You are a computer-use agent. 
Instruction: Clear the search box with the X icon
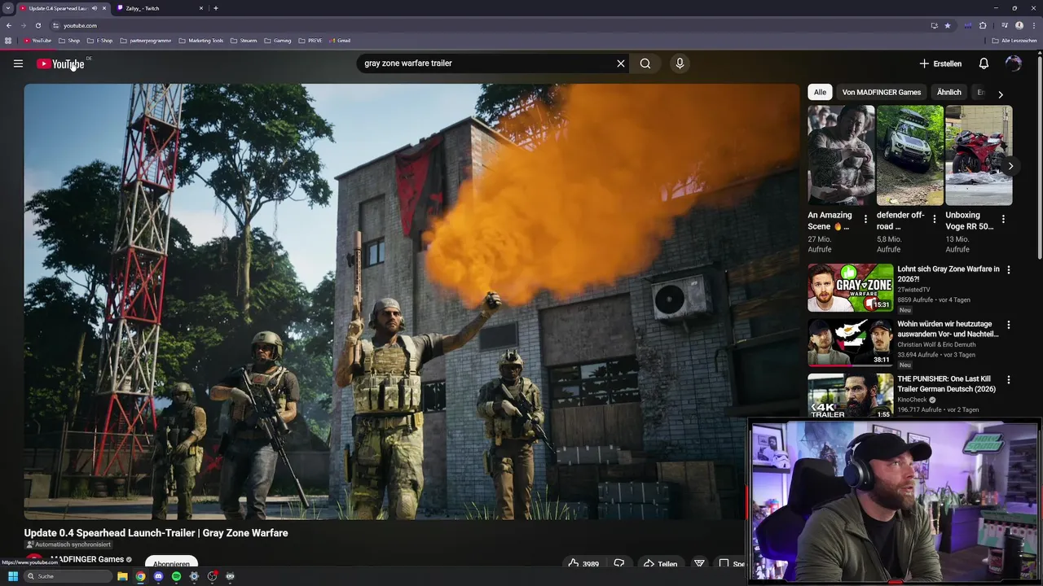click(x=621, y=63)
